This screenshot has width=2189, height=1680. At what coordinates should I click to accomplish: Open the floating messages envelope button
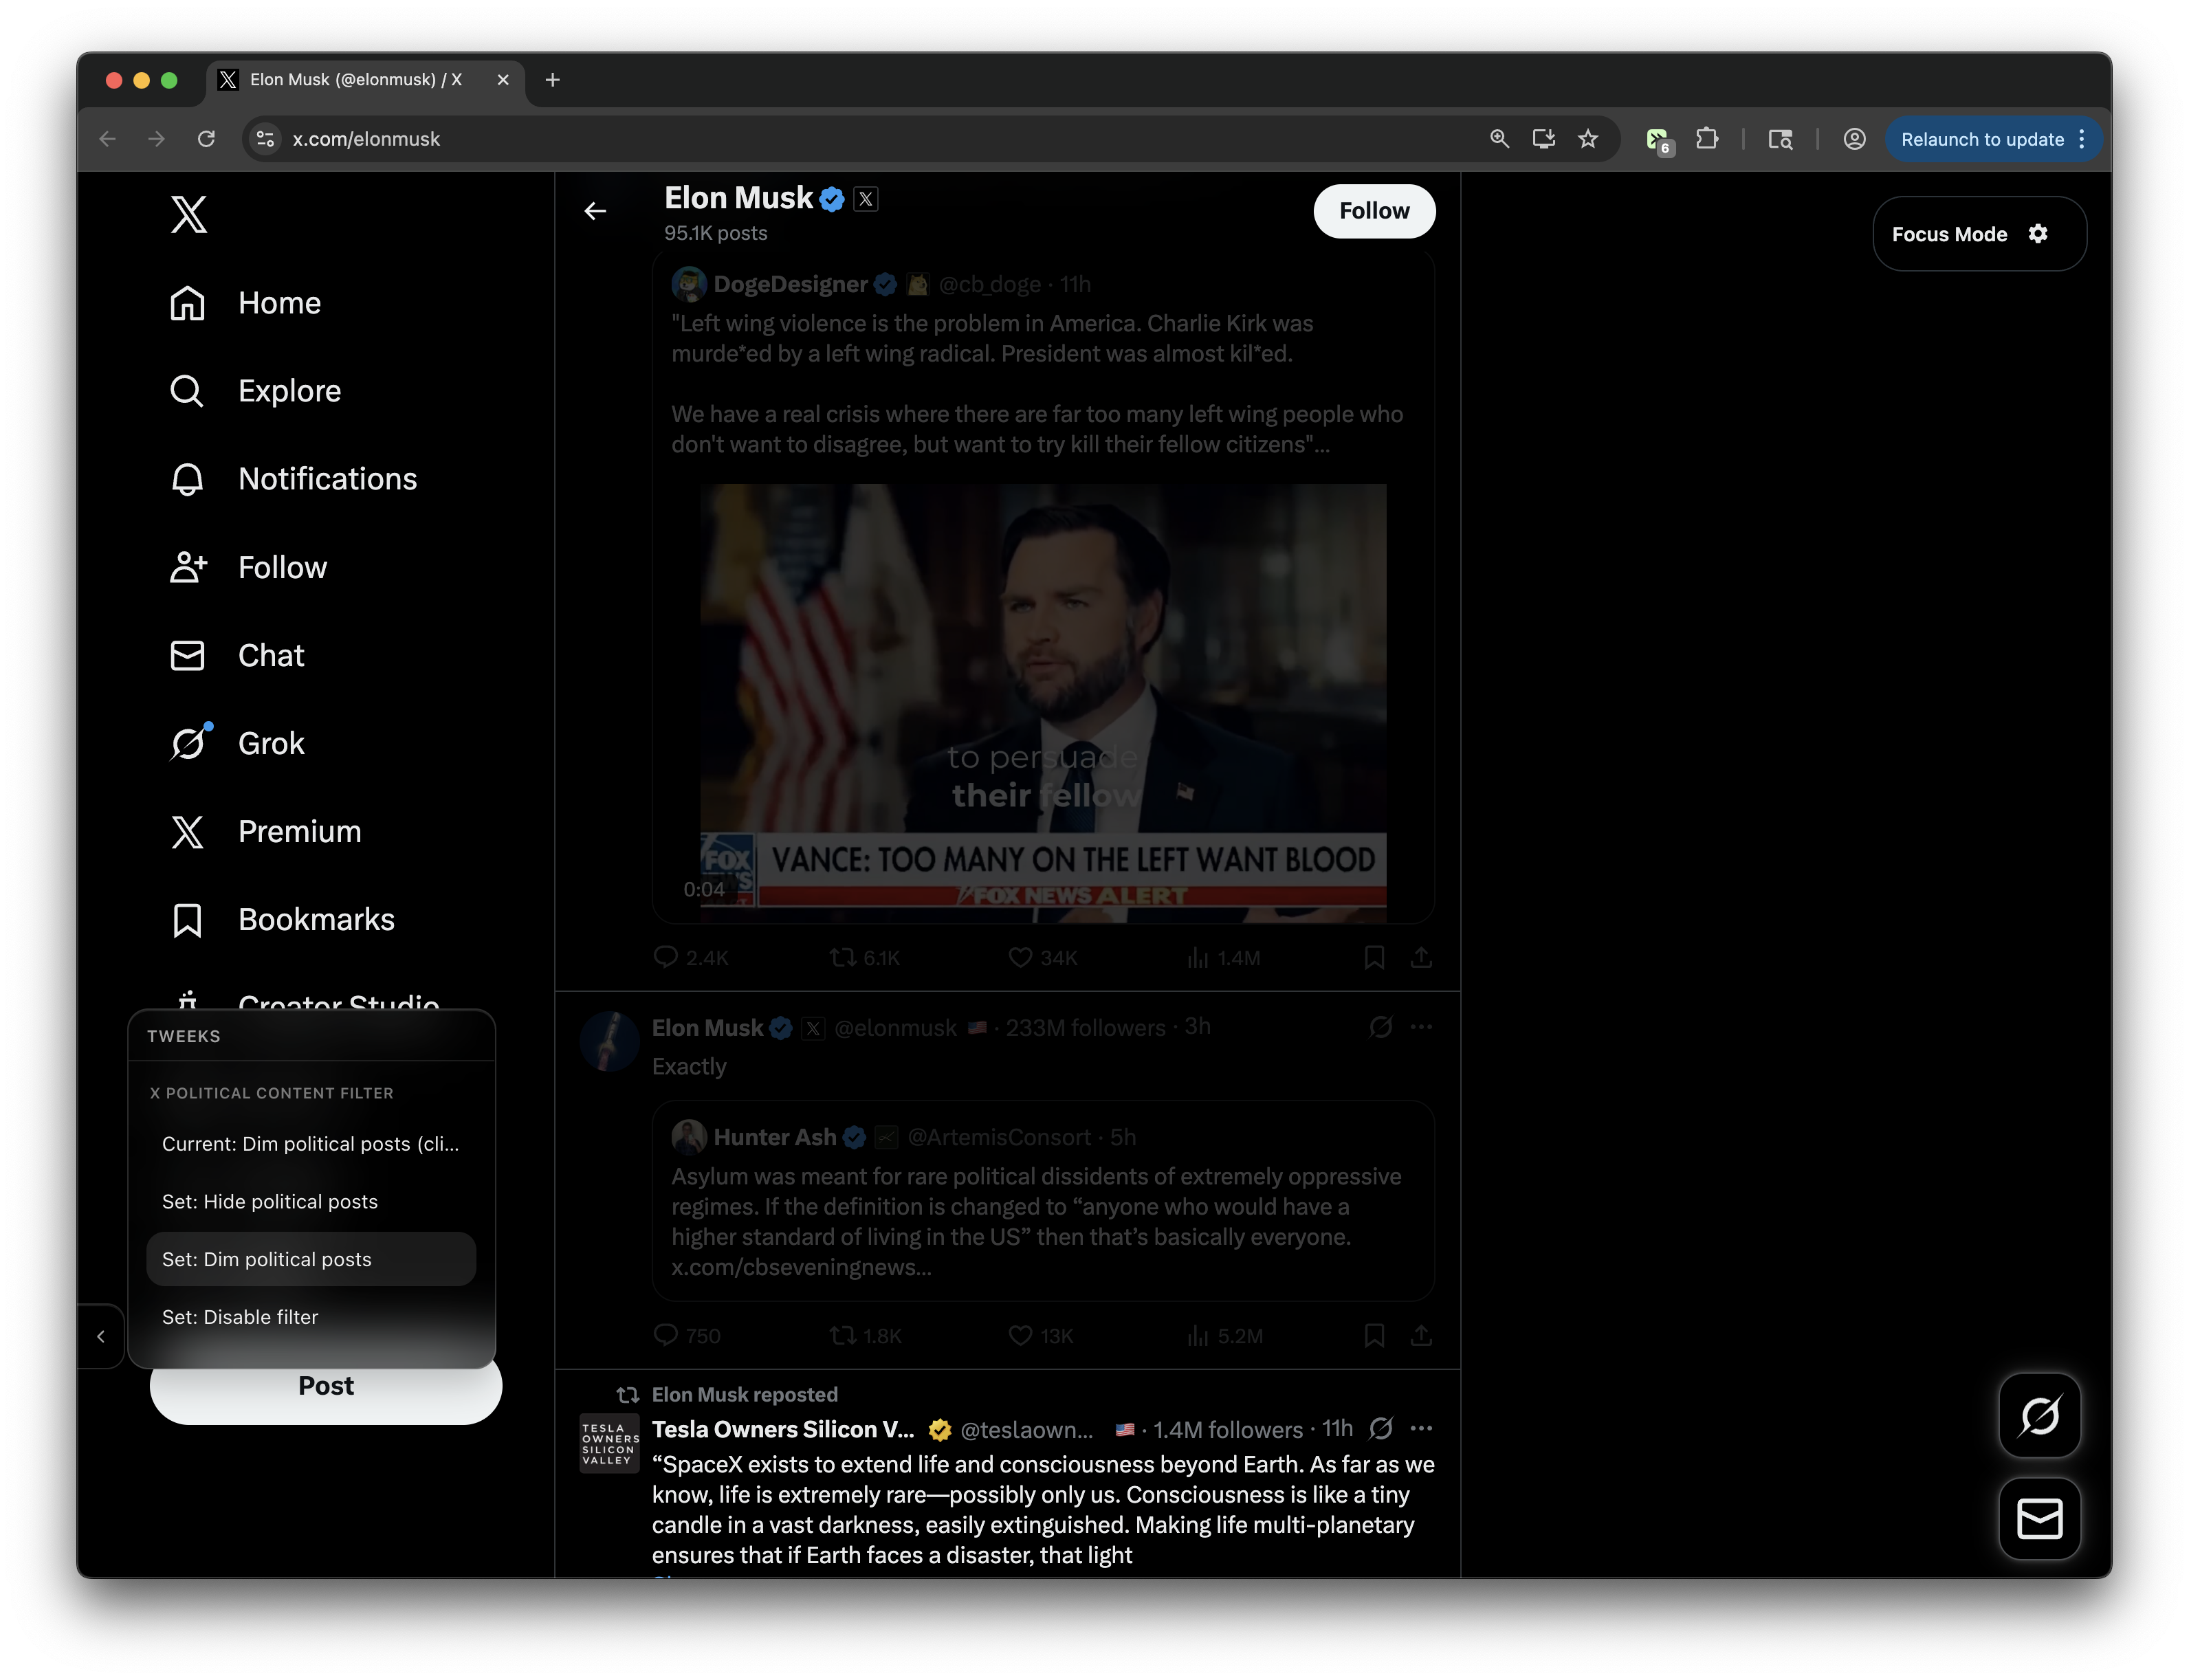coord(2039,1518)
